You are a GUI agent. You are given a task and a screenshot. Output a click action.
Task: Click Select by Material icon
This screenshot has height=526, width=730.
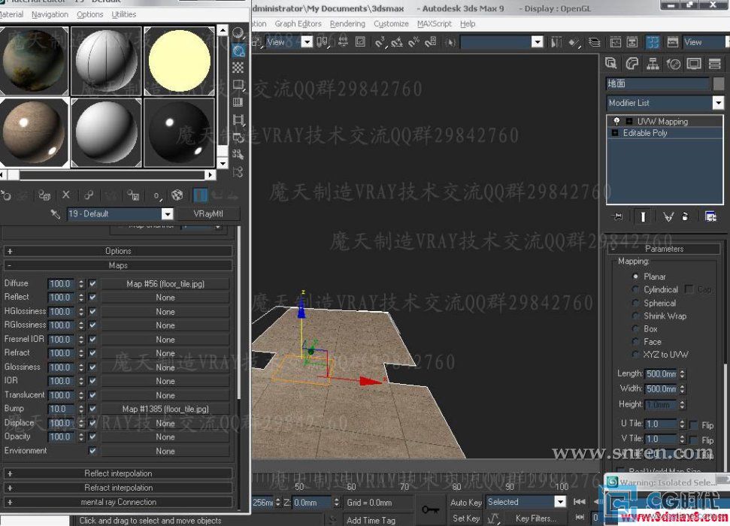tap(238, 154)
